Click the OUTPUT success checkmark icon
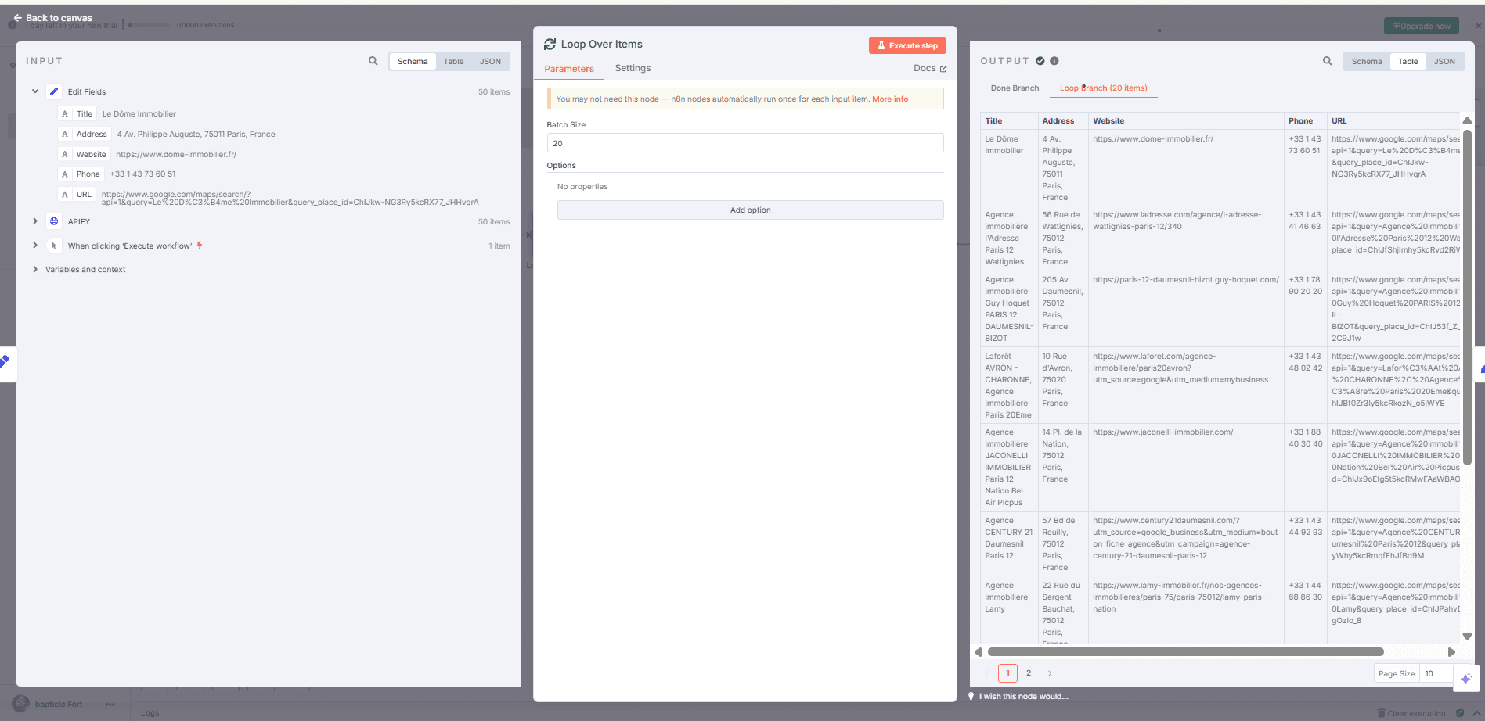The image size is (1485, 721). point(1040,61)
